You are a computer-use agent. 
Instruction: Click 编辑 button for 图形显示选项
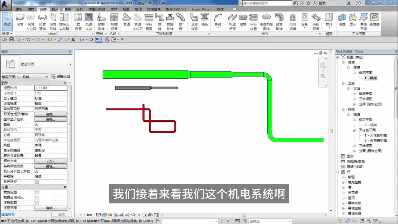(x=51, y=119)
